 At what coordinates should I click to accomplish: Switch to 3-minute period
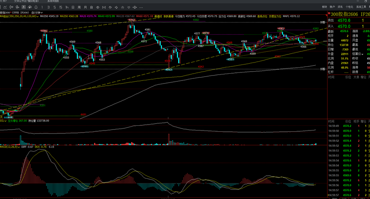pyautogui.click(x=49, y=7)
